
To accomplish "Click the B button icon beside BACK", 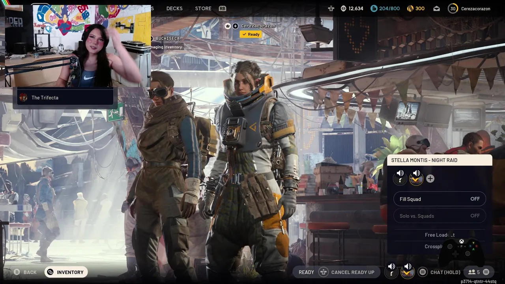I will click(x=17, y=272).
